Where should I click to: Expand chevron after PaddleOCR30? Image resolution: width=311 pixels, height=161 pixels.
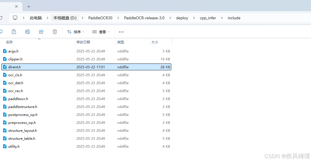pyautogui.click(x=118, y=18)
